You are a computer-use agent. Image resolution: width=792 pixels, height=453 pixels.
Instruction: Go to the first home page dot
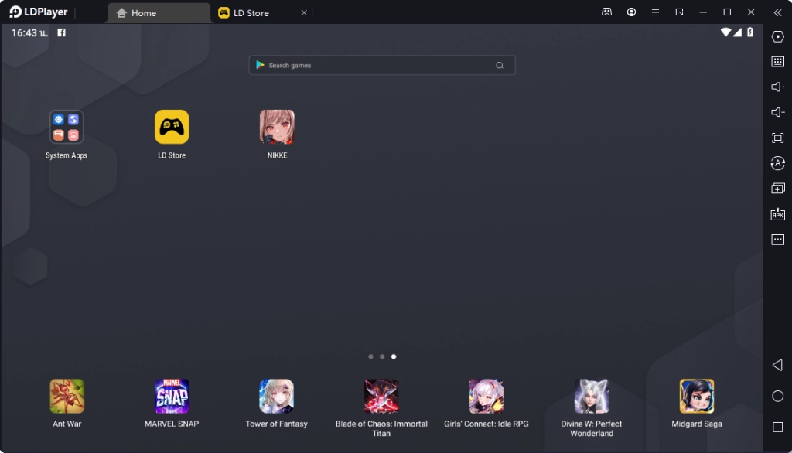click(x=370, y=356)
